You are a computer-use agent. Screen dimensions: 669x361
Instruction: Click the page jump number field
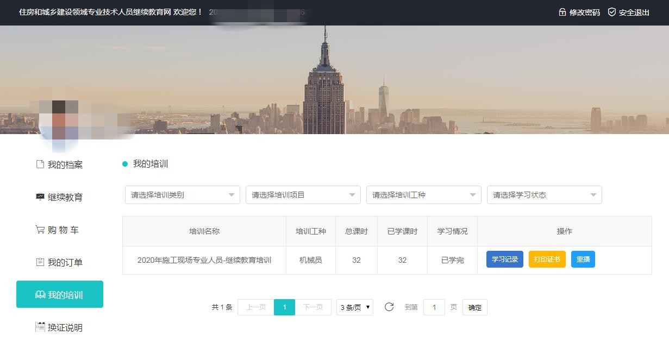tap(434, 307)
